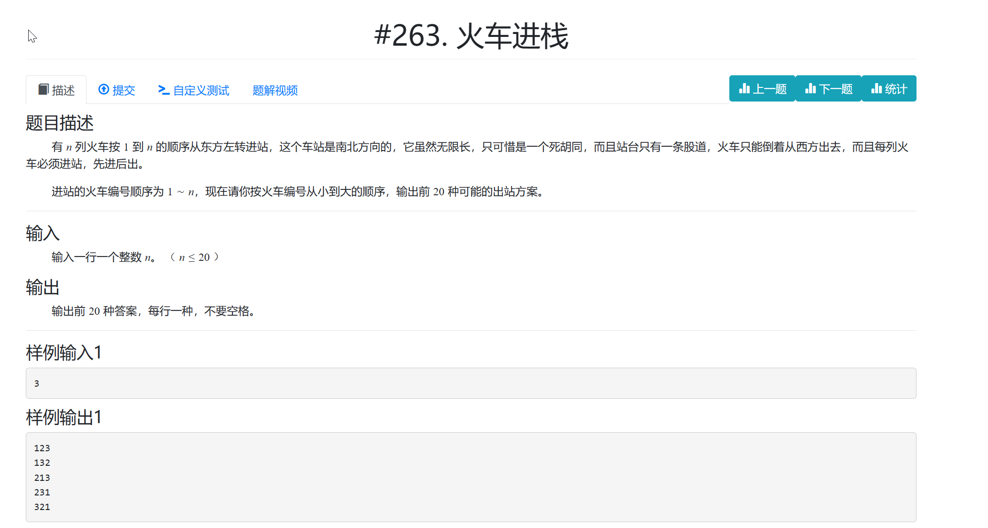
Task: Click the 样例输出1 heading
Action: click(64, 417)
